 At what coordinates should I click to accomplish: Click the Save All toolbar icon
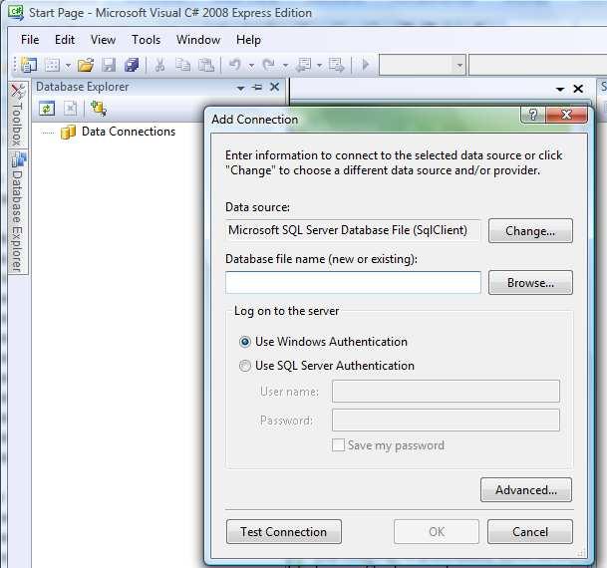(x=132, y=65)
